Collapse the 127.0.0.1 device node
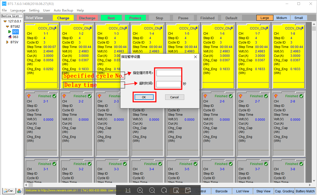This screenshot has height=195, width=317. click(x=5, y=21)
